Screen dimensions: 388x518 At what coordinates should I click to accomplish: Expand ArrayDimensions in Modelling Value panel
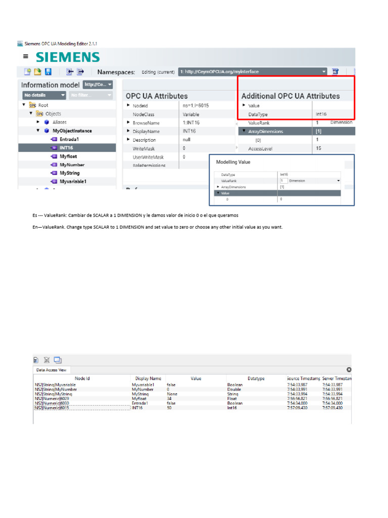[x=218, y=187]
